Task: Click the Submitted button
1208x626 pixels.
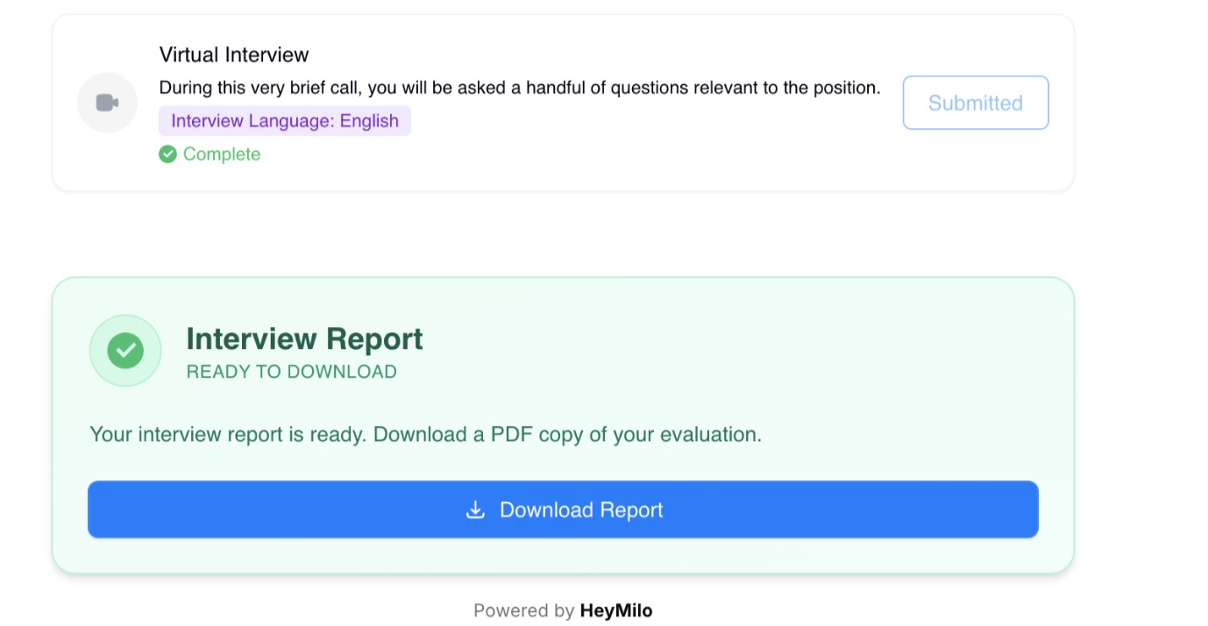Action: 975,103
